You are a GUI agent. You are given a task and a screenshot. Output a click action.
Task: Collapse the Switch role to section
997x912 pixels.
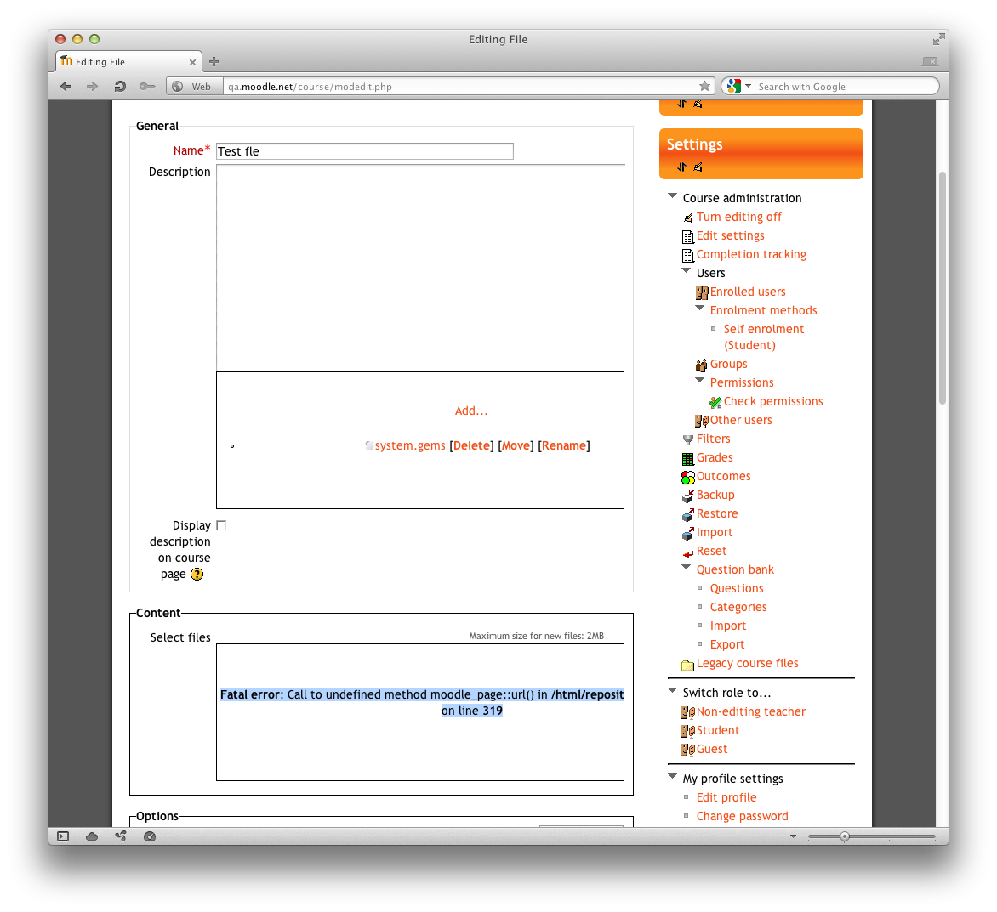click(672, 690)
